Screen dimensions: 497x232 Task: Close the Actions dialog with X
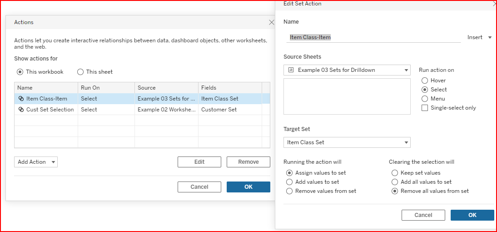click(272, 22)
